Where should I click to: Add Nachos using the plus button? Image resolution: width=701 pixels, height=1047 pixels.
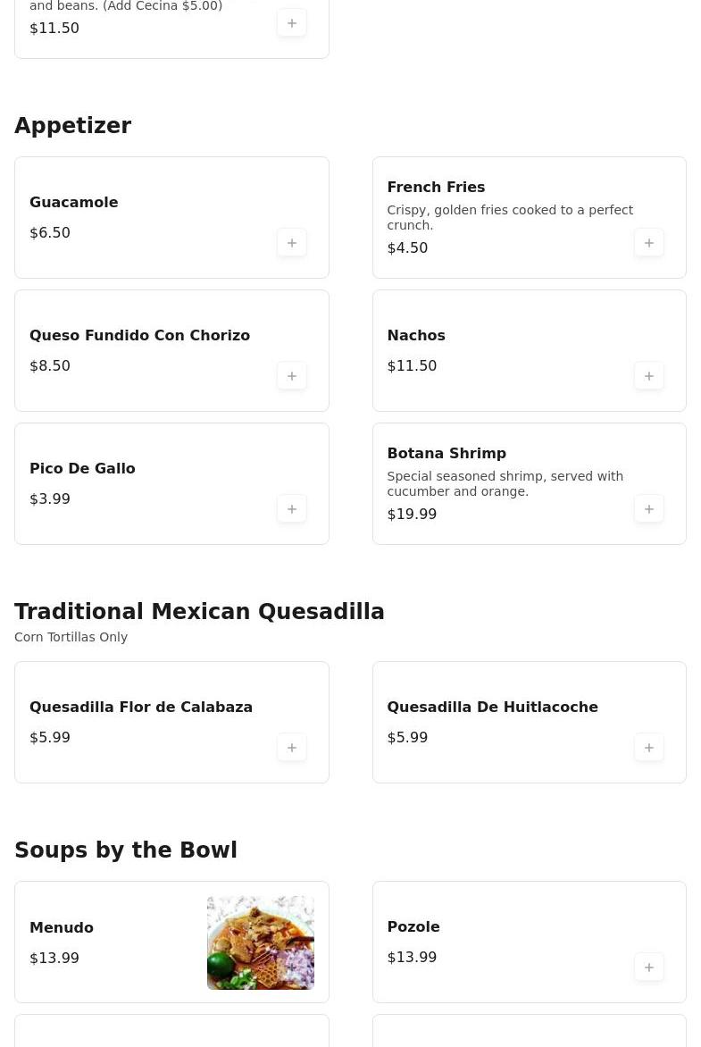[x=649, y=376]
